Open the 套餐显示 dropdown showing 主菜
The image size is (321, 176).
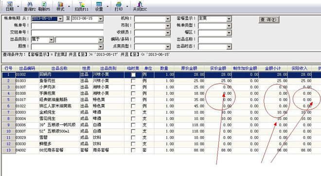click(229, 19)
